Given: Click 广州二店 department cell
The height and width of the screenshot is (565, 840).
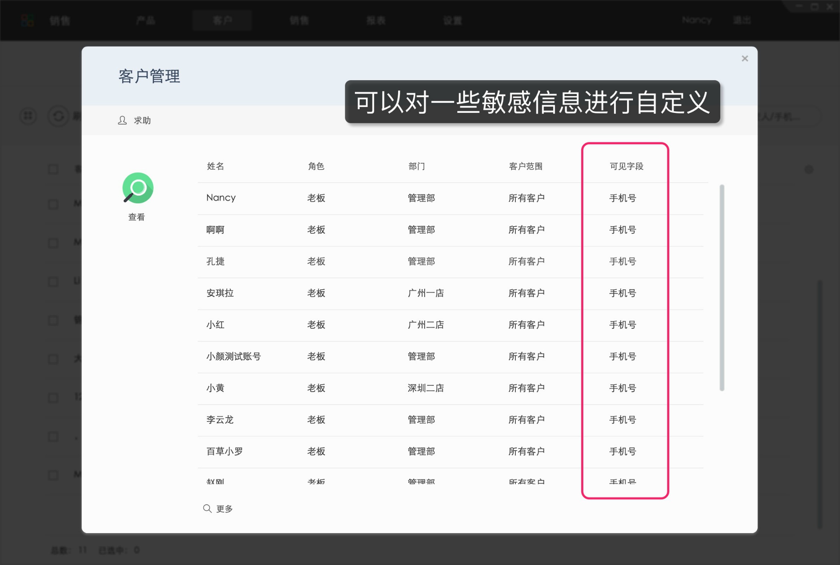Looking at the screenshot, I should [x=426, y=324].
